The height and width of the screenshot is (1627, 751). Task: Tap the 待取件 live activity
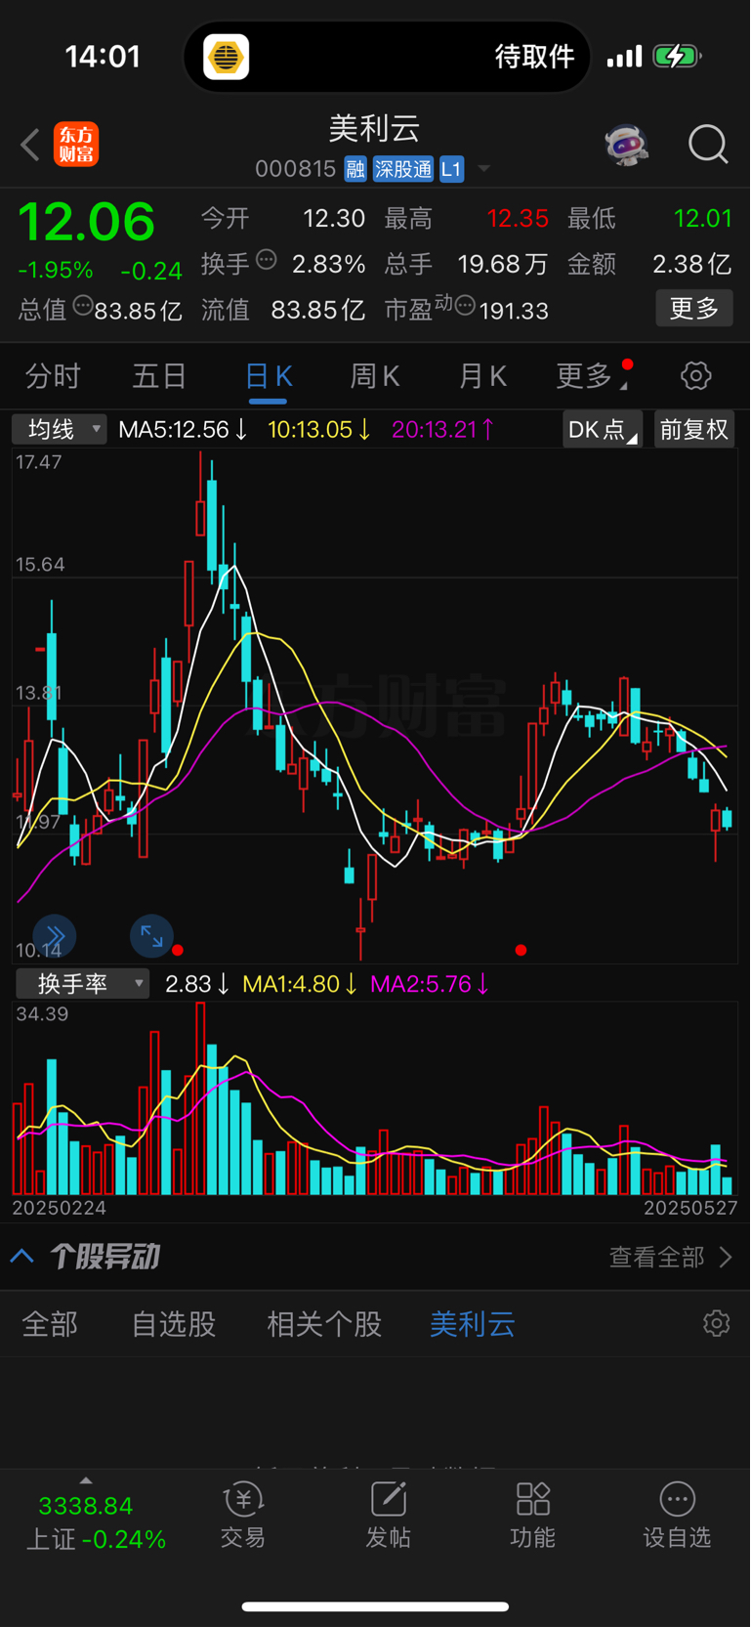[534, 57]
